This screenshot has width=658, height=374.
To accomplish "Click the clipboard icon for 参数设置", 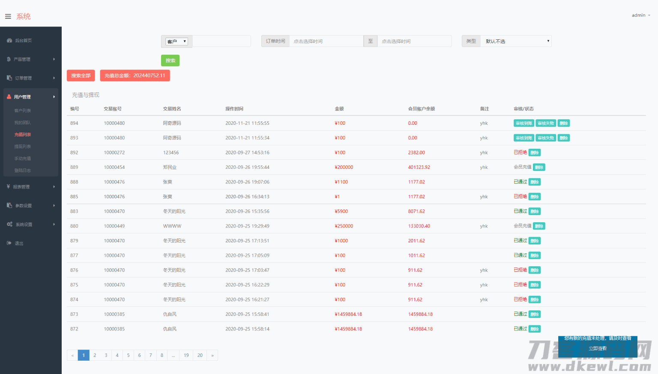I will [x=9, y=206].
